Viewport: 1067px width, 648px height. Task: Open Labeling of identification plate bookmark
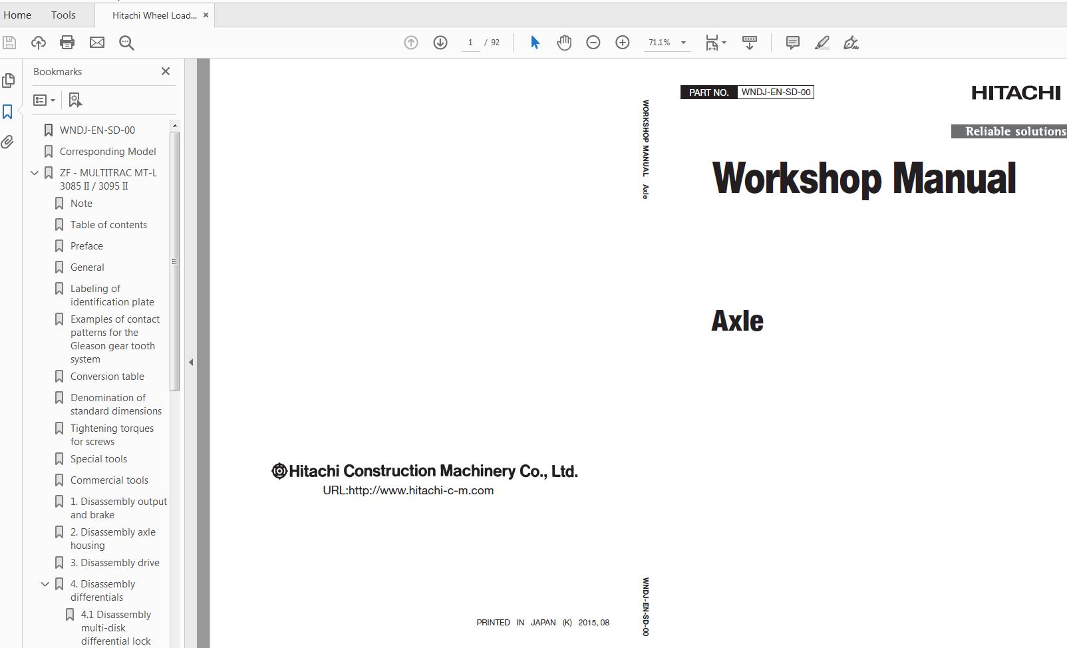(112, 295)
